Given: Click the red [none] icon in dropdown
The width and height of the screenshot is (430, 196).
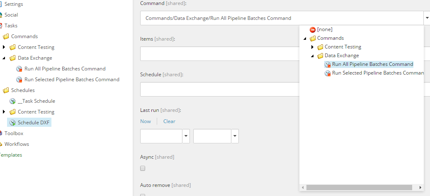Looking at the screenshot, I should pyautogui.click(x=313, y=30).
